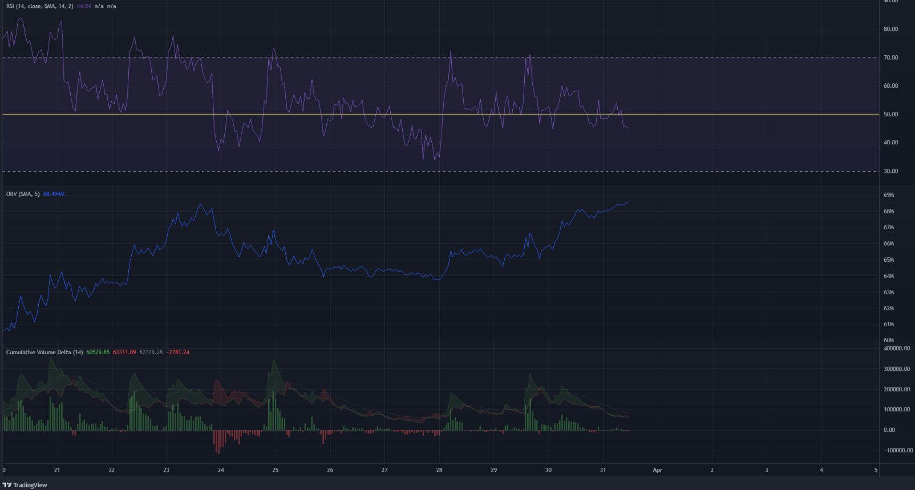
Task: Click the CVD value 82729.28
Action: click(x=151, y=352)
